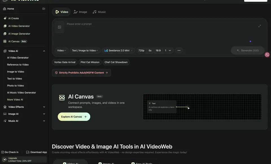Click the large AI Canvas infinity logo
271x164 pixels.
pyautogui.click(x=62, y=97)
